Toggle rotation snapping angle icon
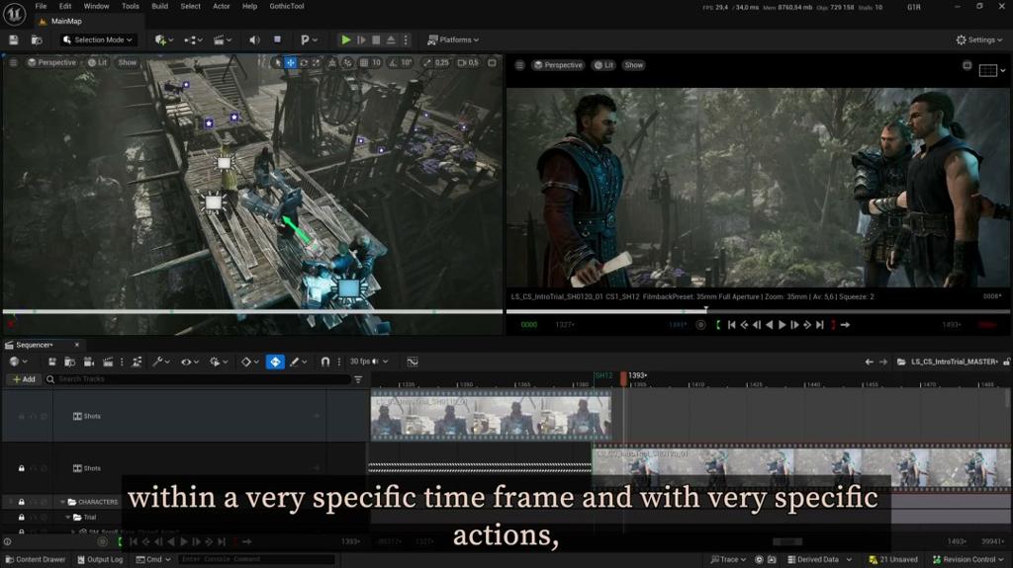 pyautogui.click(x=393, y=62)
